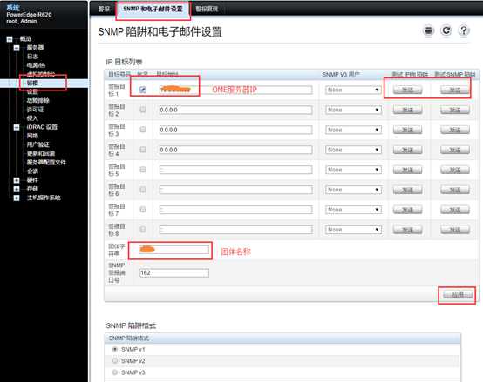The image size is (483, 382).
Task: Open SNMP V3 user dropdown for target 5
Action: pyautogui.click(x=353, y=170)
